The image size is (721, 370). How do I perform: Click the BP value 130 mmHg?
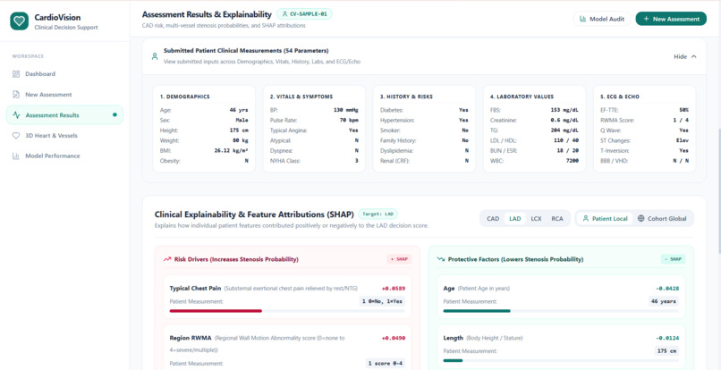click(x=346, y=110)
